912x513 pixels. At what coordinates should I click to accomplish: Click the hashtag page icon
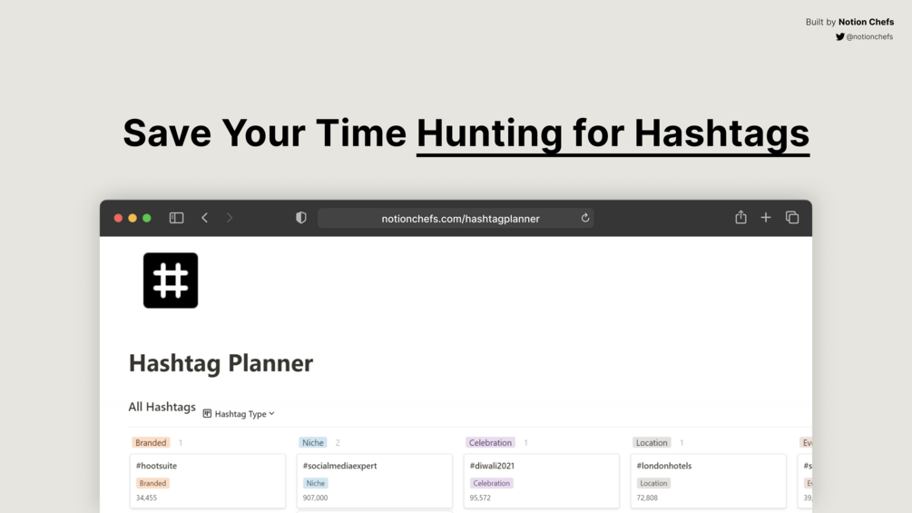click(171, 281)
